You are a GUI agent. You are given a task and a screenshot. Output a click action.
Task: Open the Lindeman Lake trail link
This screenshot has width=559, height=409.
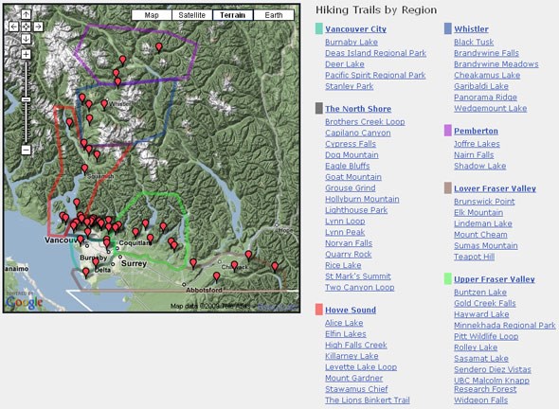point(483,223)
